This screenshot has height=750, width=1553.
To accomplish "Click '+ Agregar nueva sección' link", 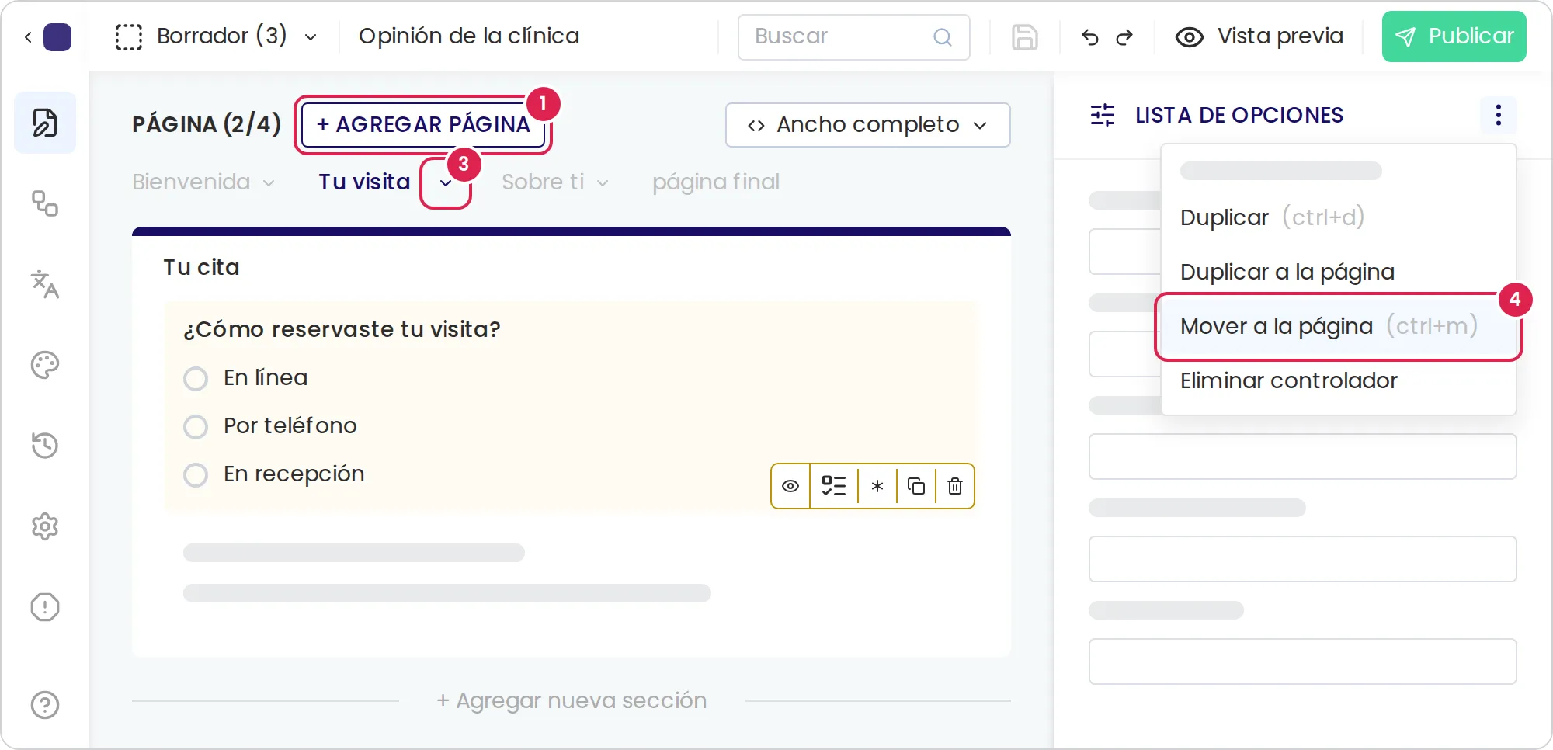I will tap(572, 700).
